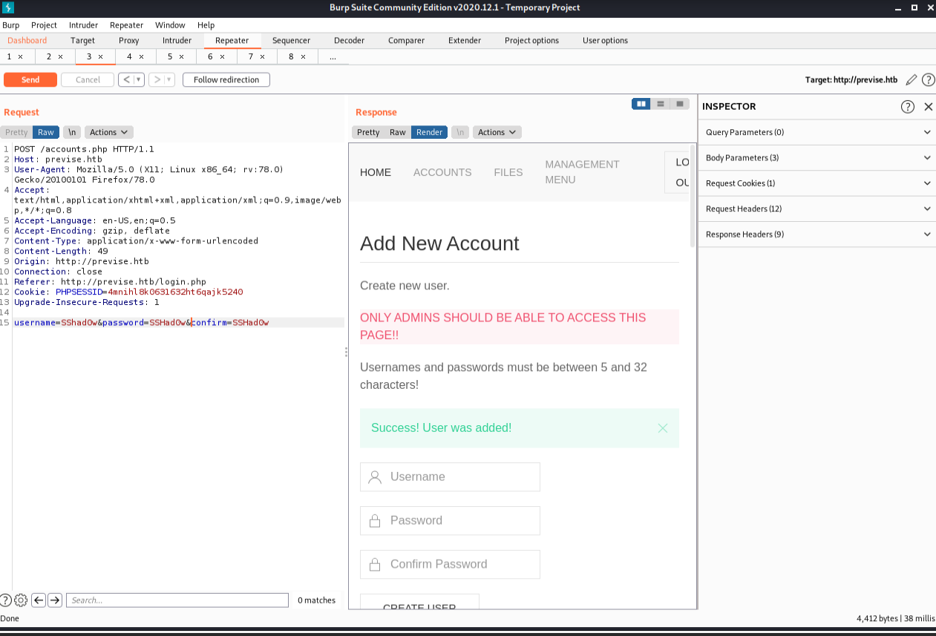The width and height of the screenshot is (936, 636).
Task: Dismiss the success alert with X
Action: [x=663, y=428]
